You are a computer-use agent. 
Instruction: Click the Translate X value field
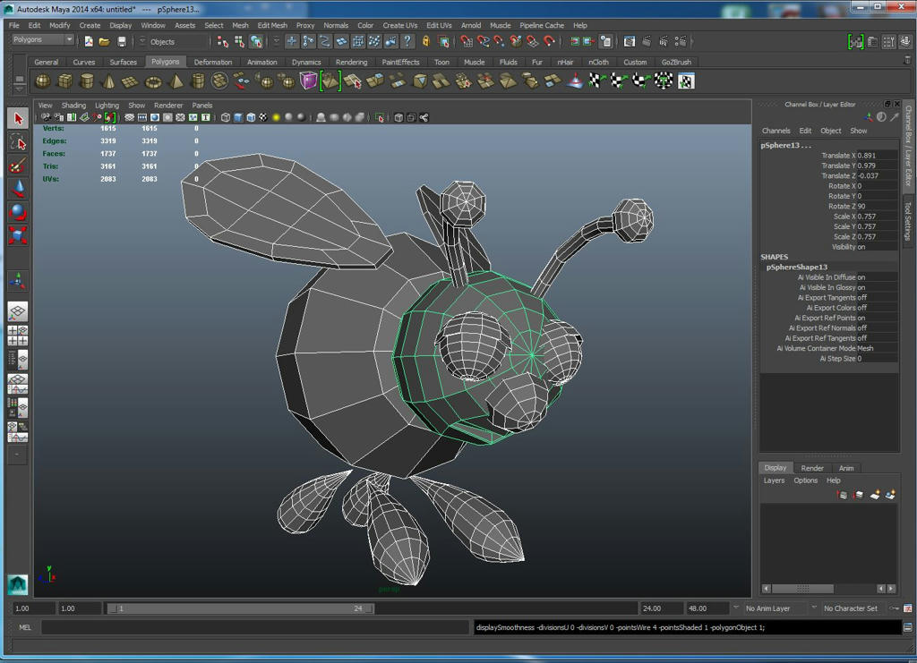click(877, 156)
